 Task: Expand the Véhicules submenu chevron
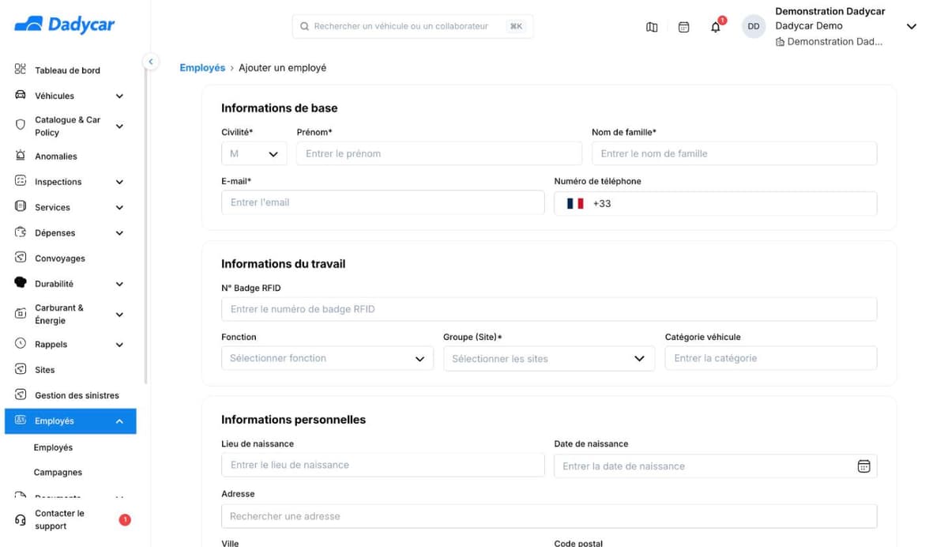[x=119, y=96]
